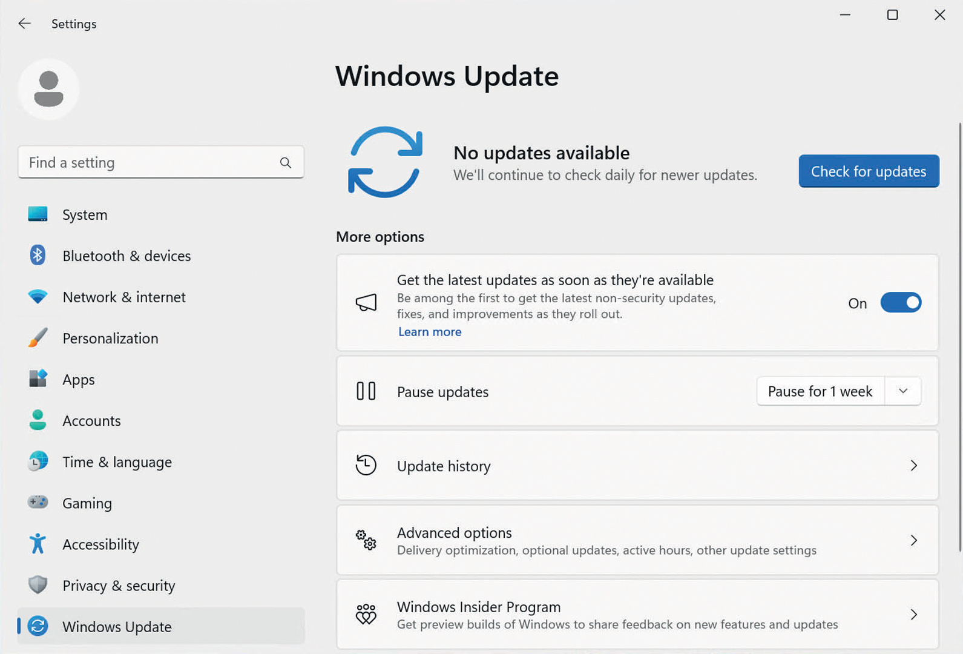Open the Learn more link
Viewport: 963px width, 654px height.
[430, 331]
